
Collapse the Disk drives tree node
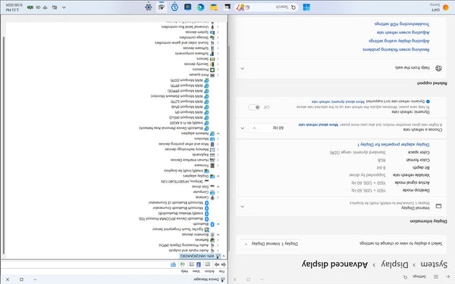(x=218, y=186)
